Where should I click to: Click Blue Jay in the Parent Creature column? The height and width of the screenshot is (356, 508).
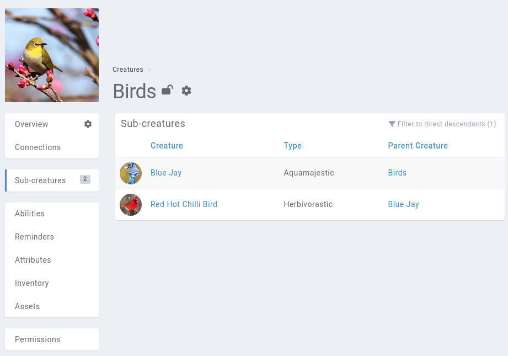click(403, 204)
